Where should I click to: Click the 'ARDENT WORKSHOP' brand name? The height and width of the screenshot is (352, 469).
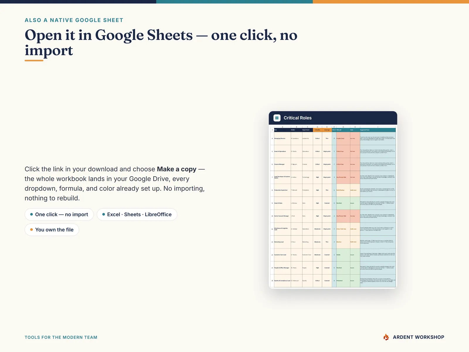coord(418,337)
